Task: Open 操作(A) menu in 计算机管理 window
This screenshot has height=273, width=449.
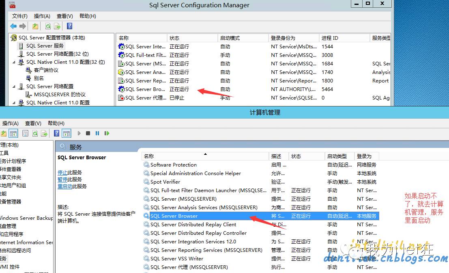Action: click(x=10, y=123)
